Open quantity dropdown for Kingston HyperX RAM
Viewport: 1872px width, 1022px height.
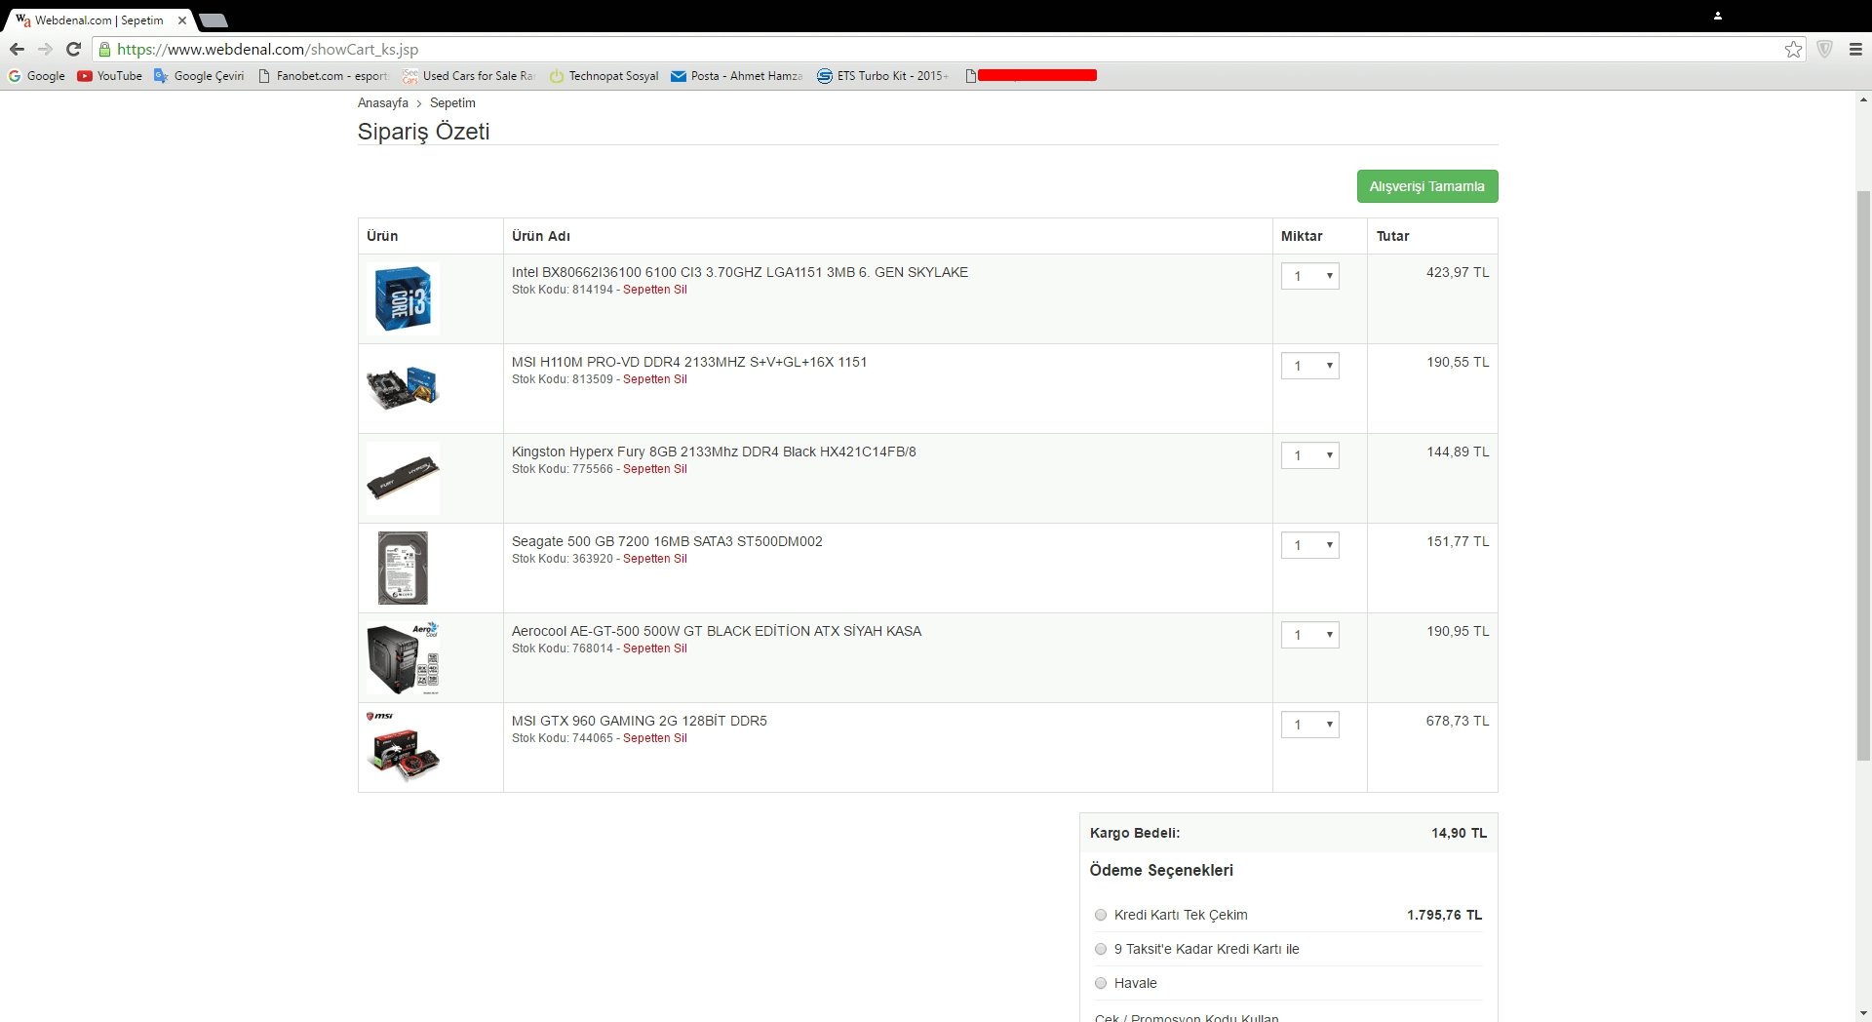1310,455
